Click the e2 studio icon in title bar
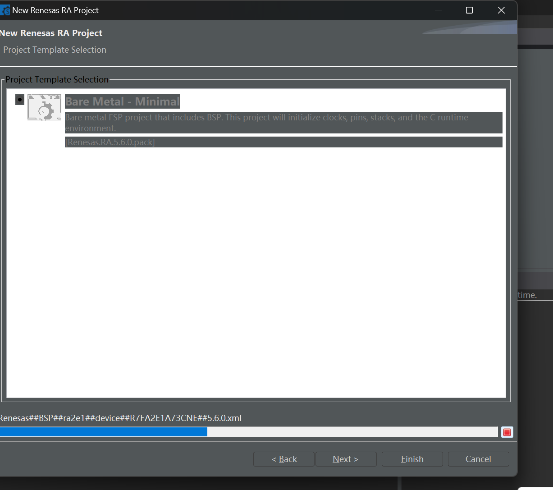Screen dimensions: 553x490 [5, 10]
